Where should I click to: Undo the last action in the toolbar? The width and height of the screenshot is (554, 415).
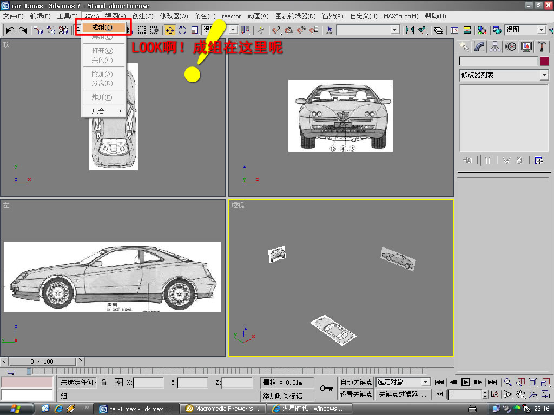point(10,30)
